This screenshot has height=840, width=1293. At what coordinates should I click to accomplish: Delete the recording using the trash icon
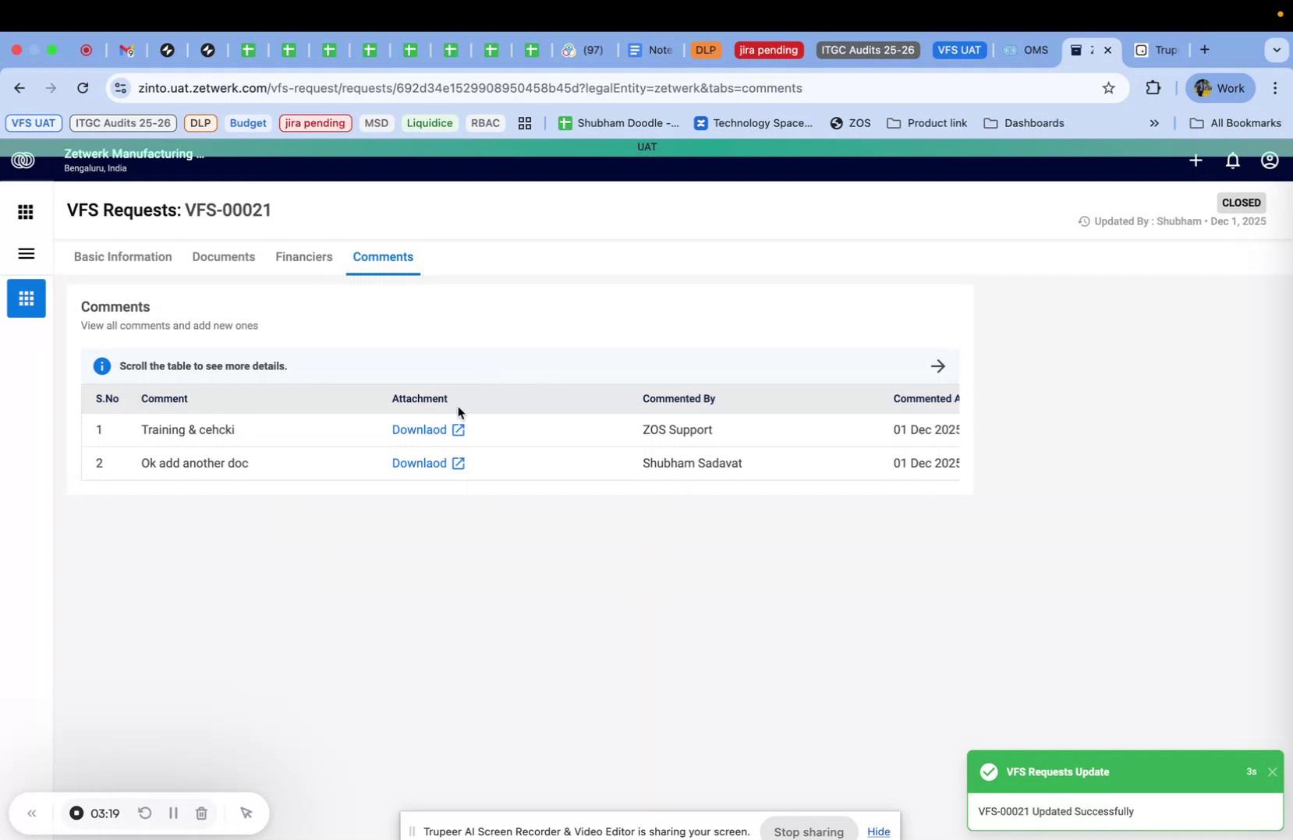[201, 813]
